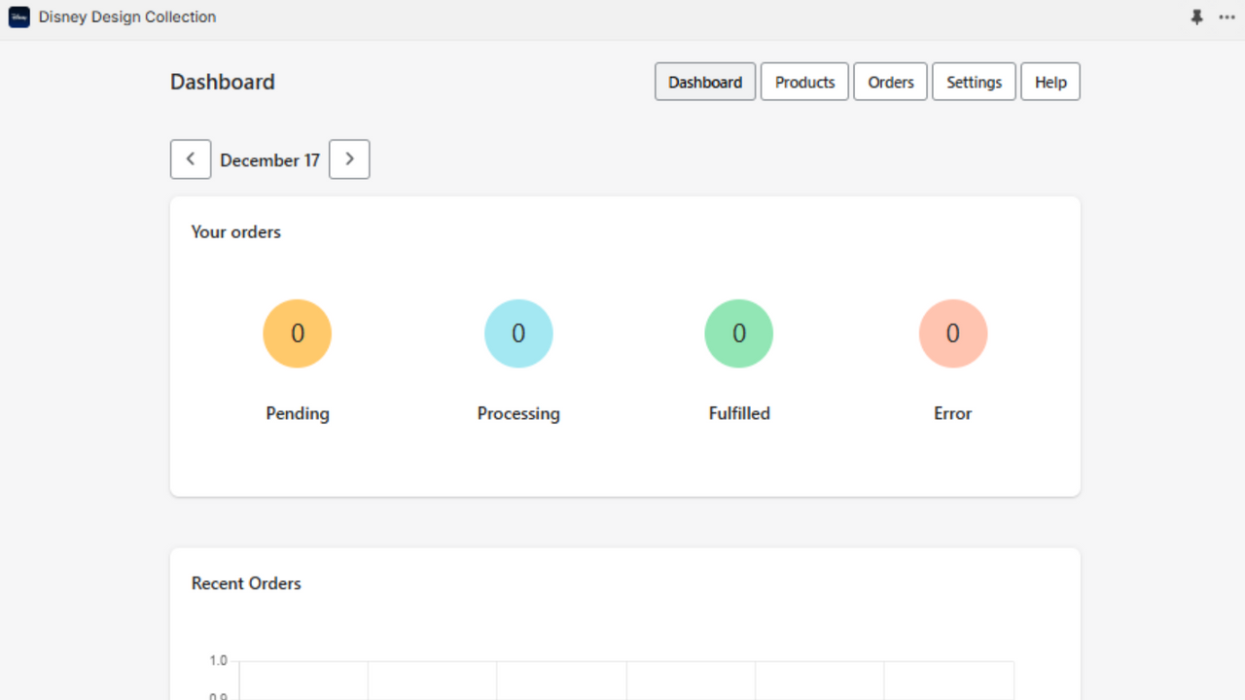Click the orange Pending orders circle
This screenshot has width=1245, height=700.
pos(298,333)
